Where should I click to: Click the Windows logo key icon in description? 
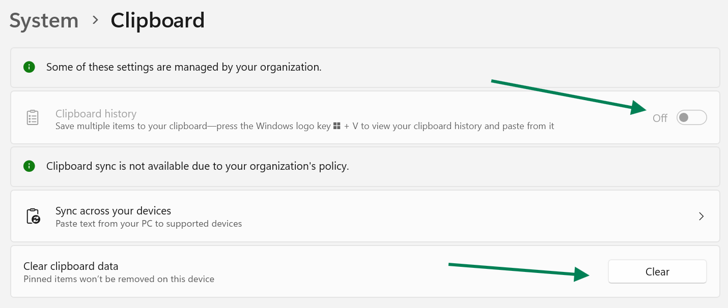[x=337, y=126]
